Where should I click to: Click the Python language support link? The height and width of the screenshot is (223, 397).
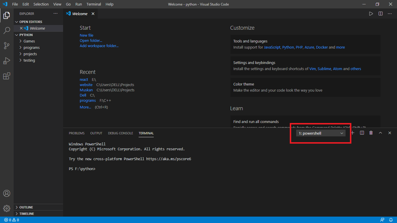pyautogui.click(x=288, y=47)
